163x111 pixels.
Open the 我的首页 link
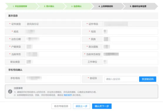point(68,95)
